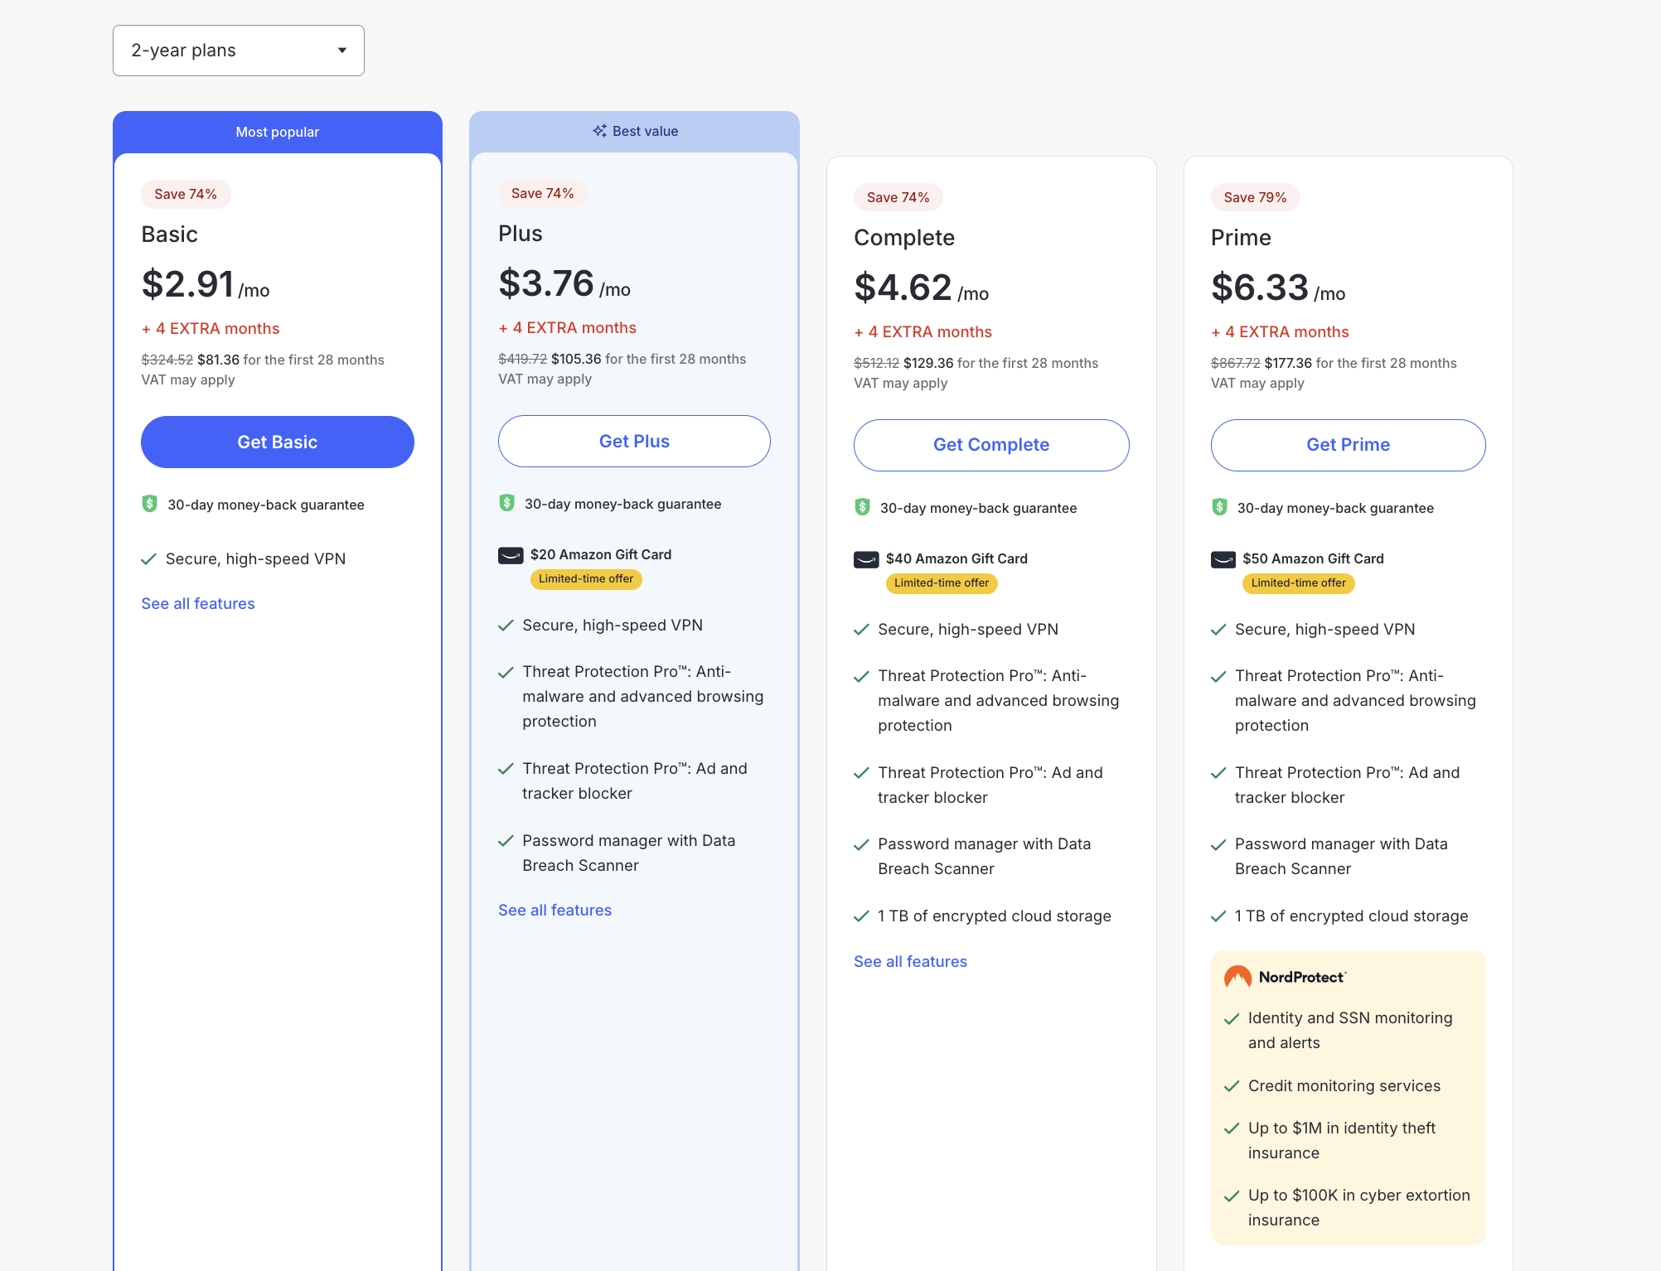This screenshot has height=1271, width=1661.
Task: Click checkmark beside $100K cyber extortion insurance
Action: point(1232,1196)
